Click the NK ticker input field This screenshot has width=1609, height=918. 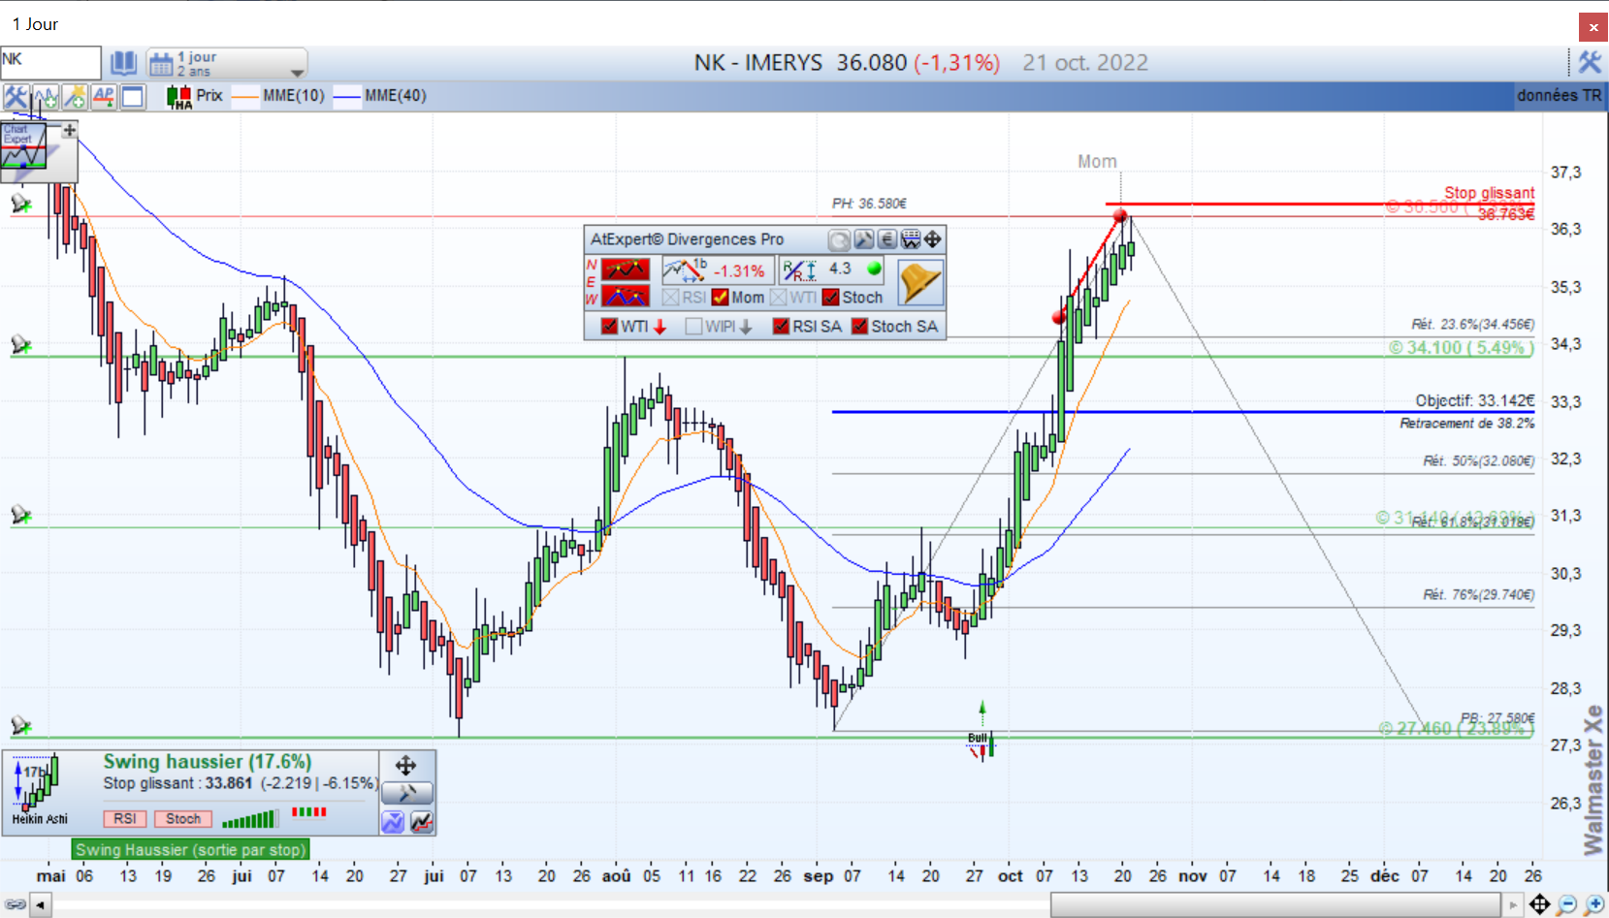click(50, 63)
